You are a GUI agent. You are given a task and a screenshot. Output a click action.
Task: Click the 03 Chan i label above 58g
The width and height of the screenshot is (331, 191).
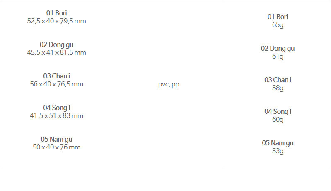click(x=278, y=80)
